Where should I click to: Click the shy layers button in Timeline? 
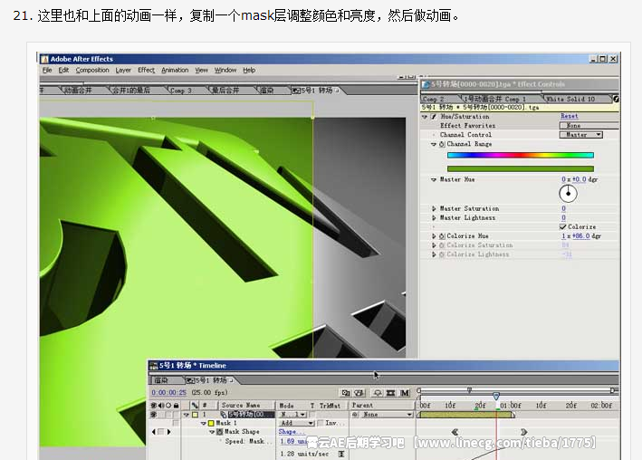point(377,393)
